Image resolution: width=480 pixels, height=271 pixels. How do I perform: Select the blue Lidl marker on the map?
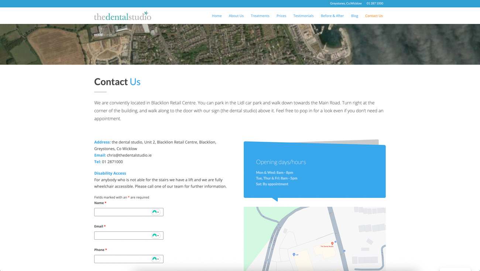(294, 254)
